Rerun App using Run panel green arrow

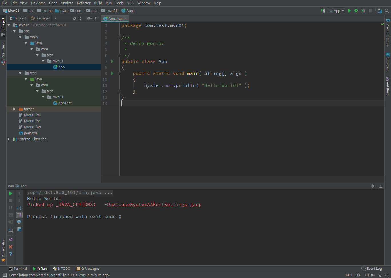coord(11,193)
